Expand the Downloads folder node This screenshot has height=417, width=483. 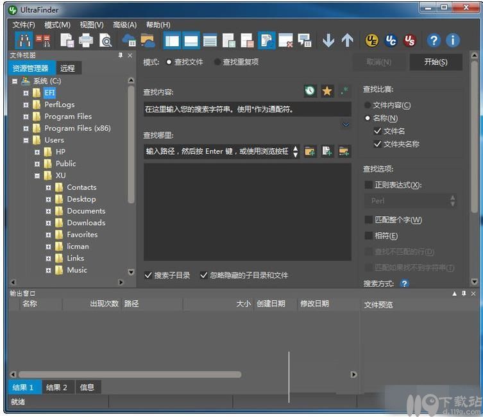(x=48, y=223)
